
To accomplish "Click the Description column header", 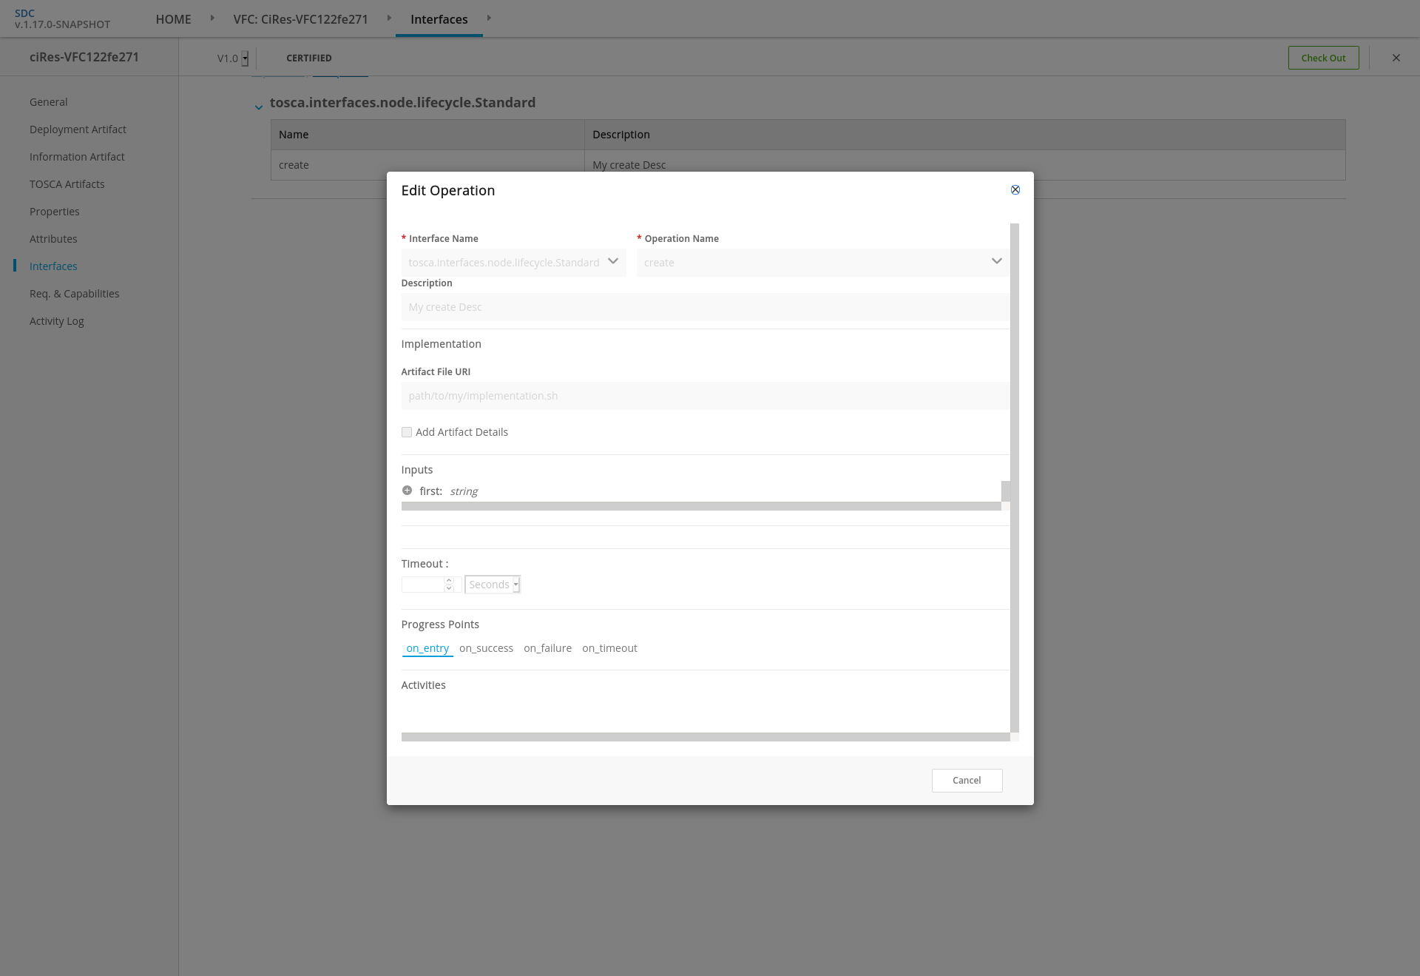I will pos(964,135).
